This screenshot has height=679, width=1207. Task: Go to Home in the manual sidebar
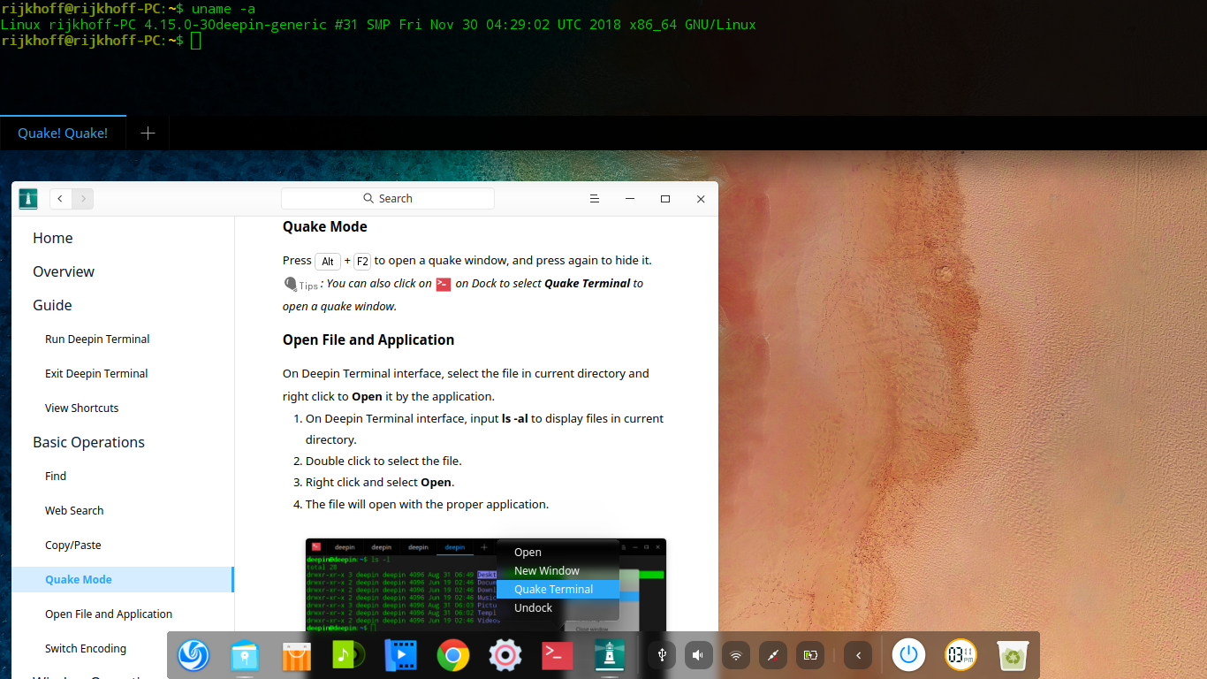tap(53, 238)
